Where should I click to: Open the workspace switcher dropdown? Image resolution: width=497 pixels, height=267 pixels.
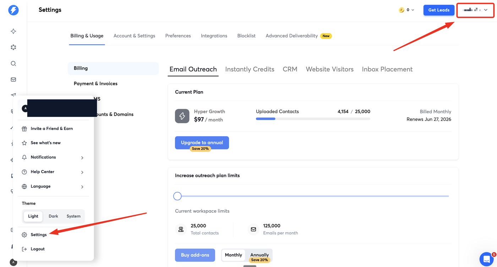point(475,10)
